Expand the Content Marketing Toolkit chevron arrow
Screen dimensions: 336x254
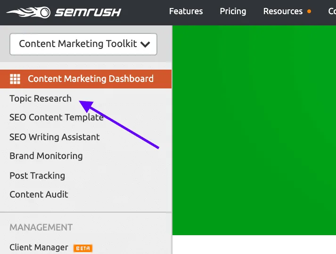pos(145,44)
